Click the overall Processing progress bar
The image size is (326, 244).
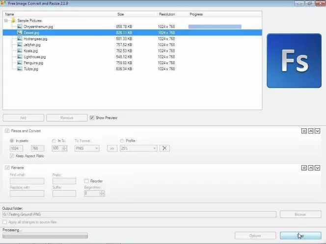pyautogui.click(x=45, y=236)
